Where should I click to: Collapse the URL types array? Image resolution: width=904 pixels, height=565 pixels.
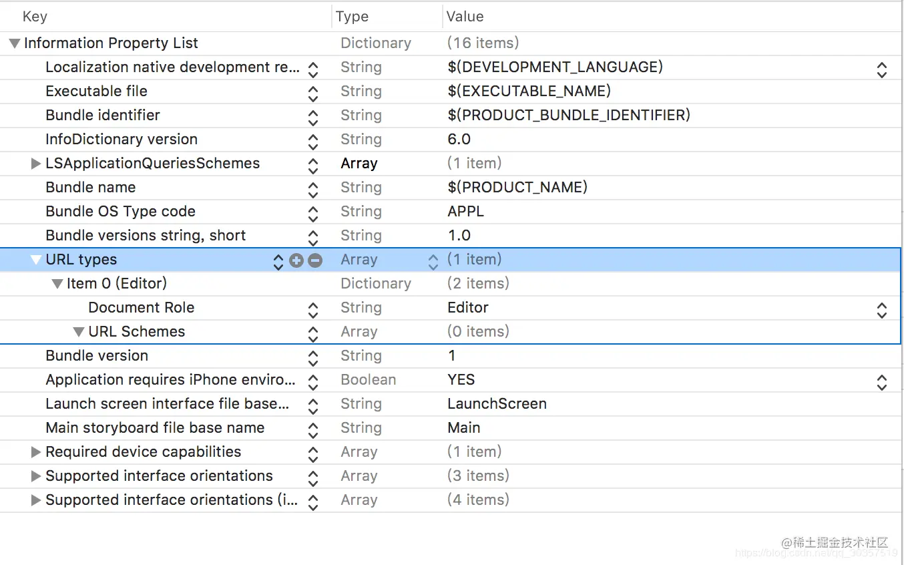[x=36, y=260]
